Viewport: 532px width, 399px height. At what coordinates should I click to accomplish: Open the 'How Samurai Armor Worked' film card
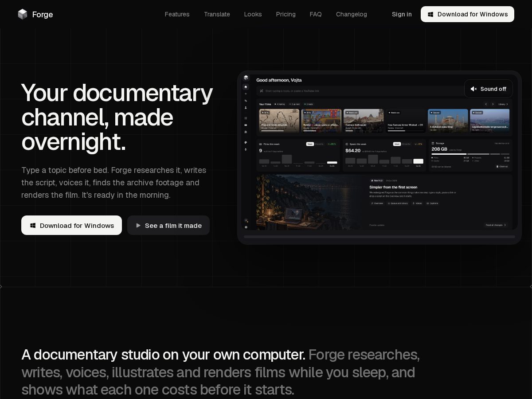point(406,121)
